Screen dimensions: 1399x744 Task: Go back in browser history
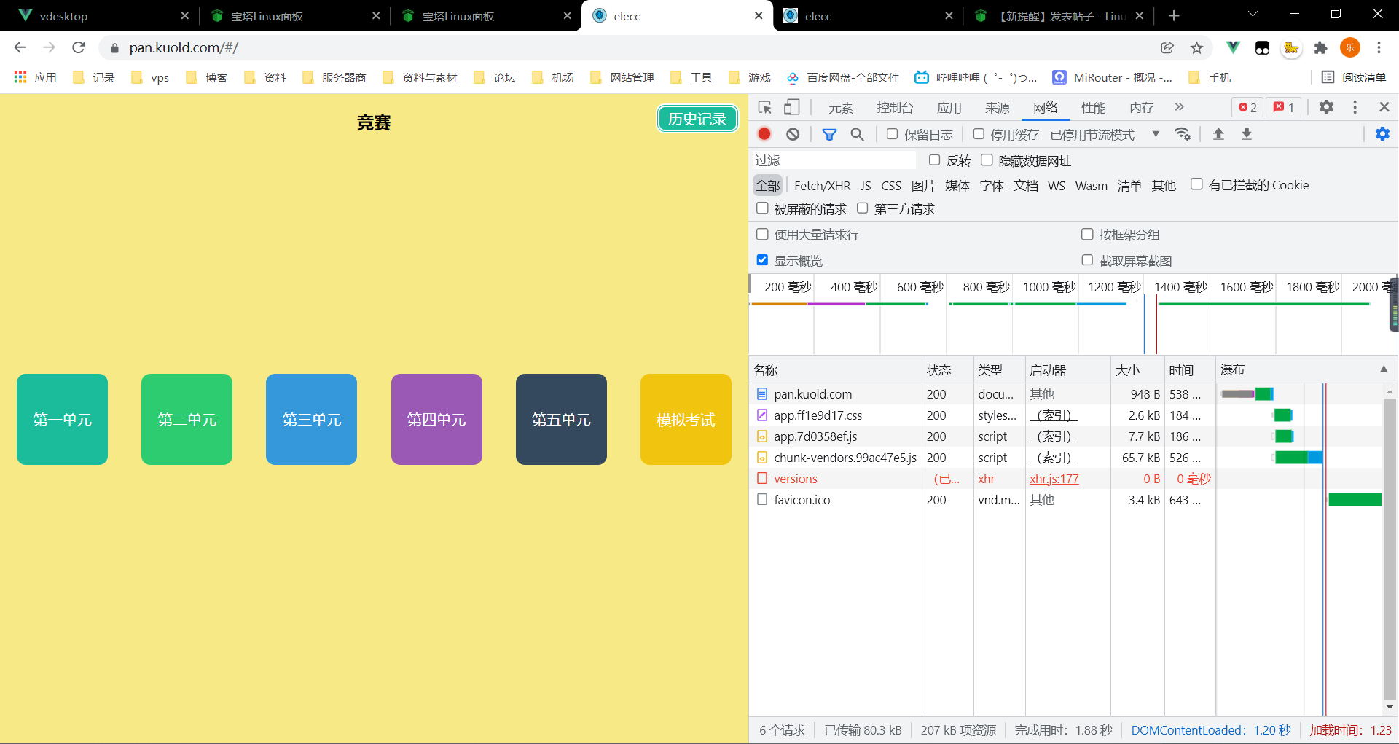pyautogui.click(x=20, y=47)
